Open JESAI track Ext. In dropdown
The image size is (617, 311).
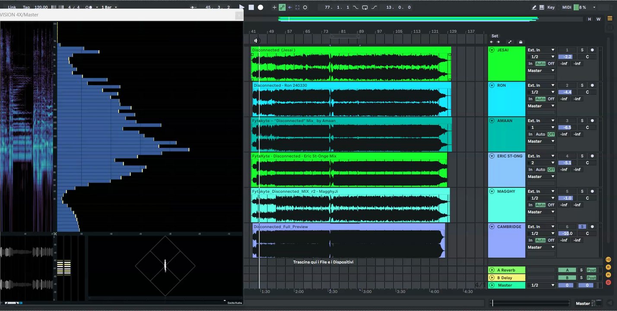click(x=541, y=50)
